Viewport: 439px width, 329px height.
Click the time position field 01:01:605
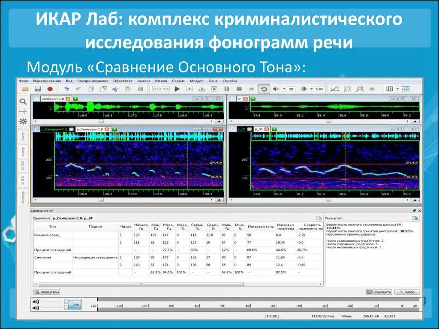point(160,89)
